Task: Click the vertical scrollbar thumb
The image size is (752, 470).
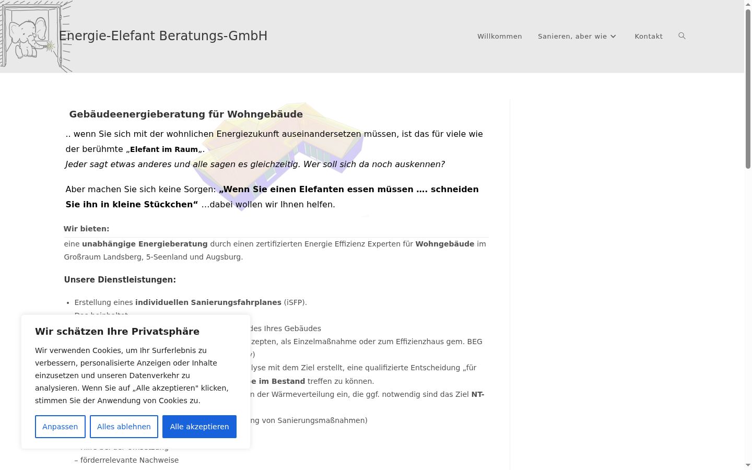Action: pyautogui.click(x=748, y=89)
